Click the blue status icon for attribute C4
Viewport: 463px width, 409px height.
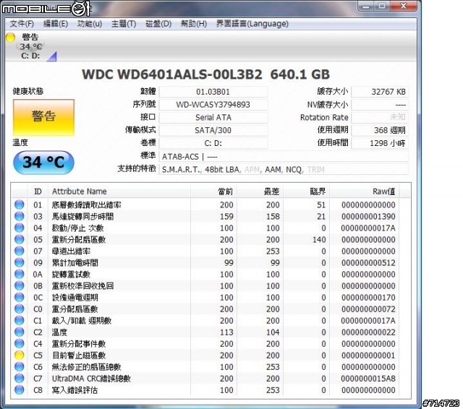[x=20, y=343]
